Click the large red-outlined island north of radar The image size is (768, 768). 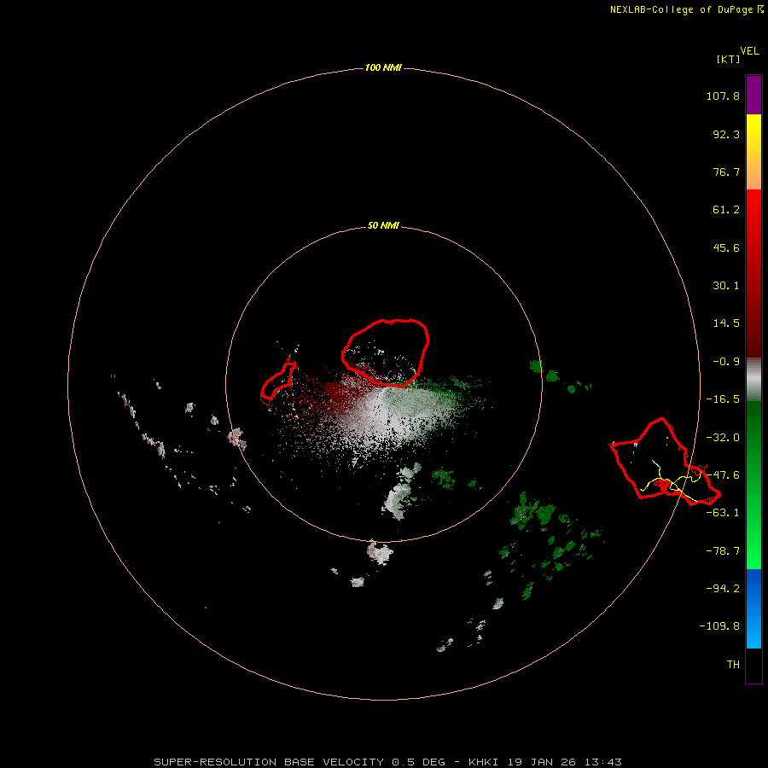click(x=386, y=352)
